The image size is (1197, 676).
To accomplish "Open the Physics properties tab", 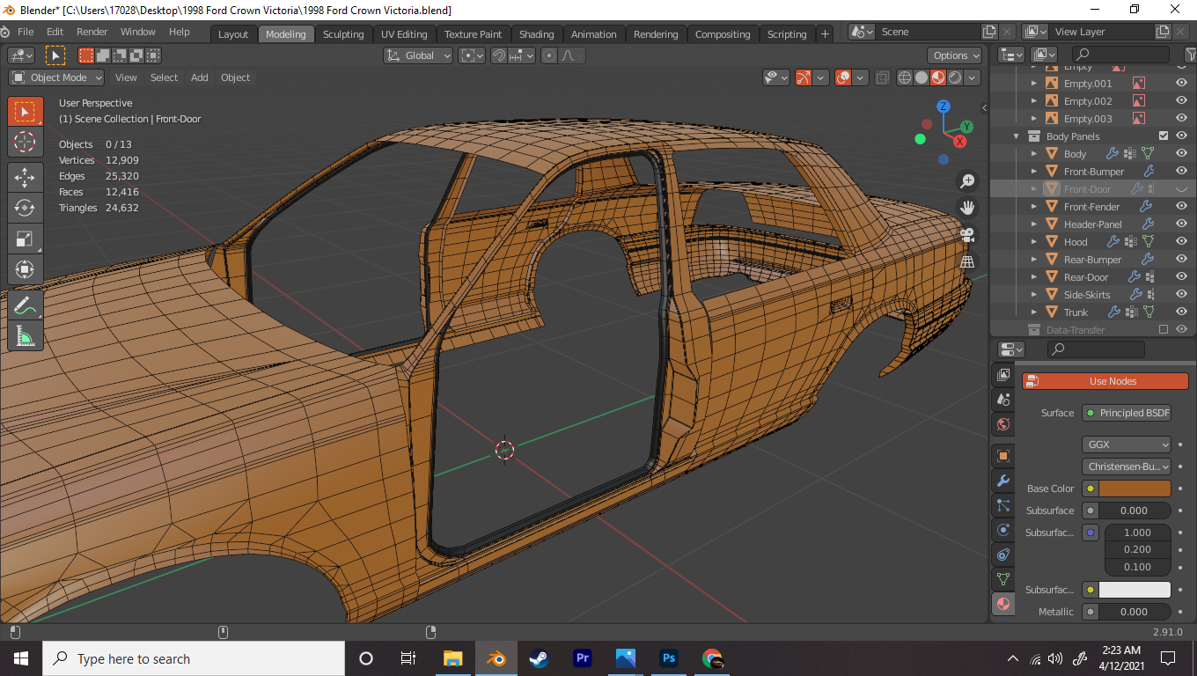I will (1002, 531).
